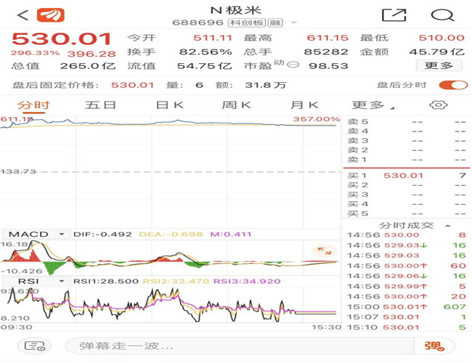This screenshot has height=363, width=472.
Task: Click the 357.00% chart axis label
Action: point(317,119)
